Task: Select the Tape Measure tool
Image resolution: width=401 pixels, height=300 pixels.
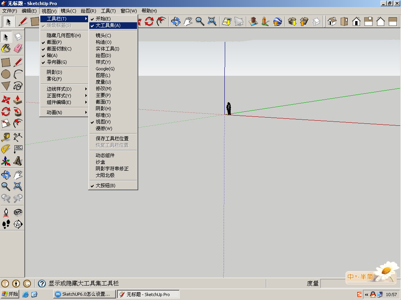Action: coord(6,137)
